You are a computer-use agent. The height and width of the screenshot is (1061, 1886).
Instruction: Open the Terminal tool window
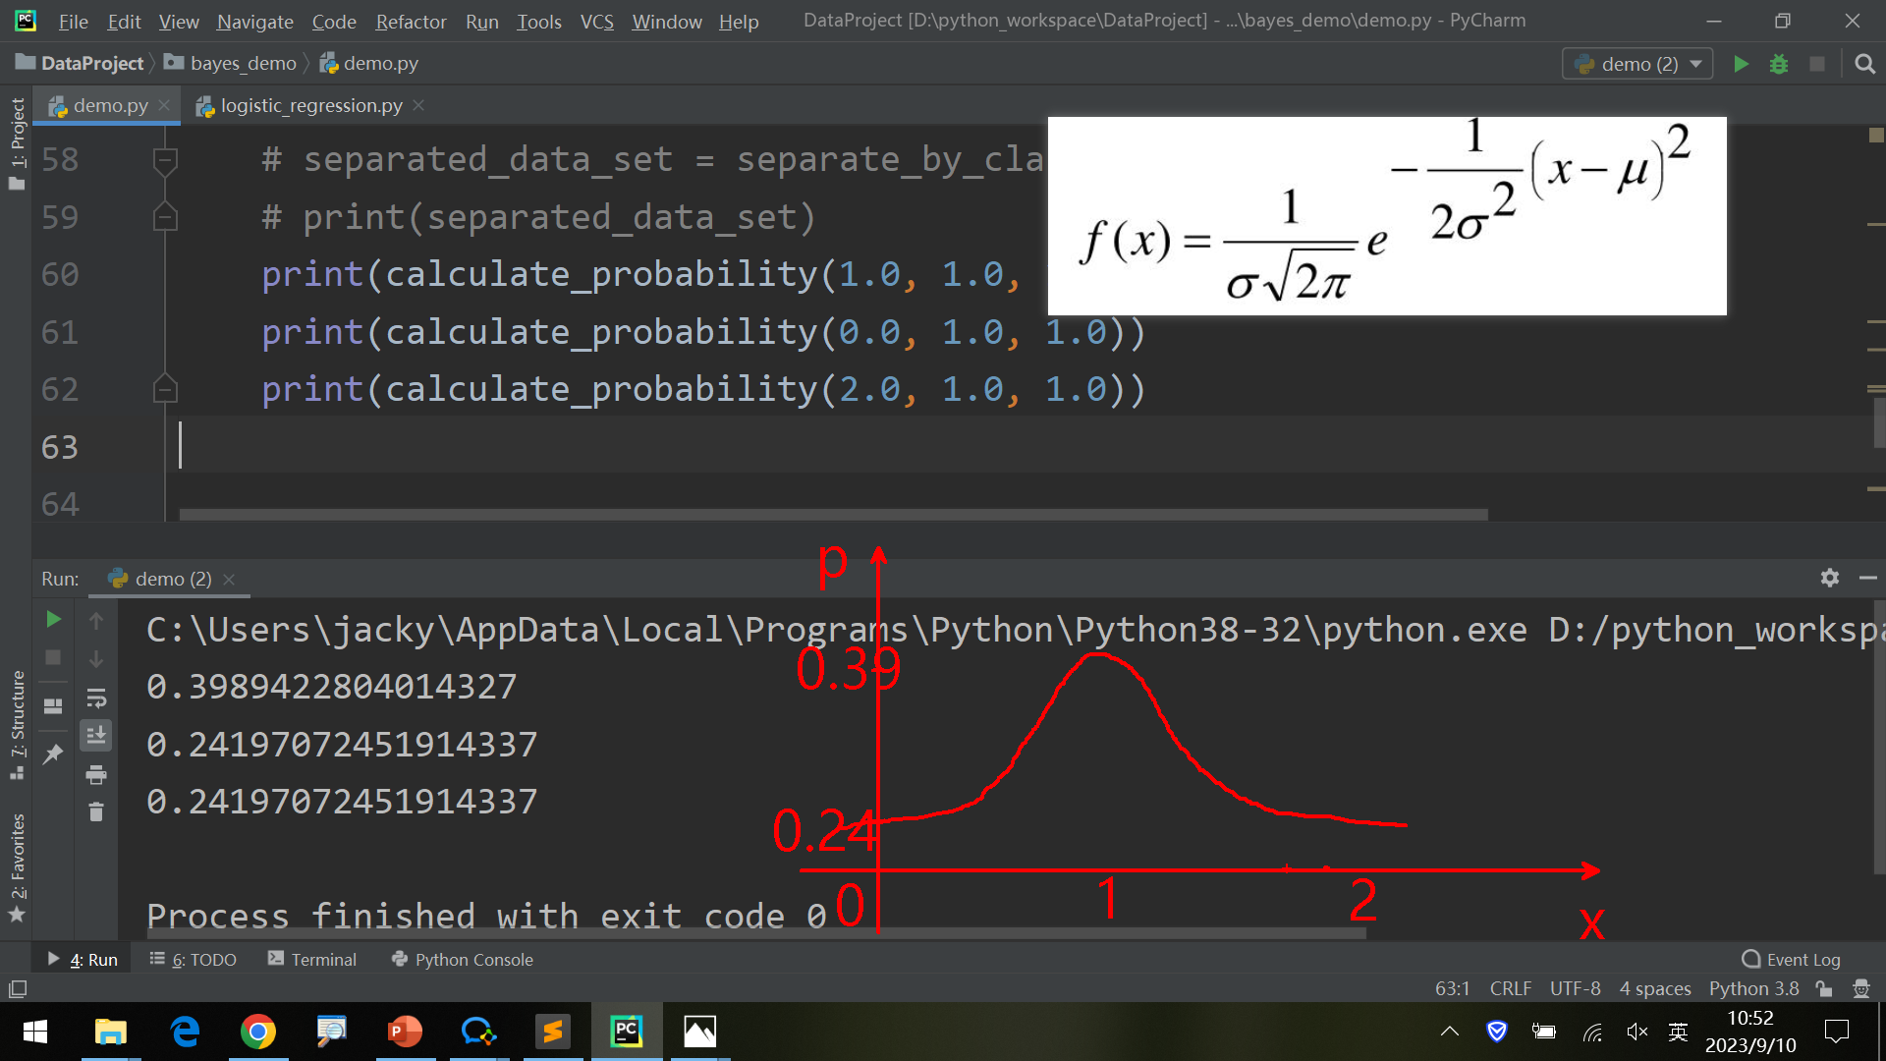[x=312, y=959]
